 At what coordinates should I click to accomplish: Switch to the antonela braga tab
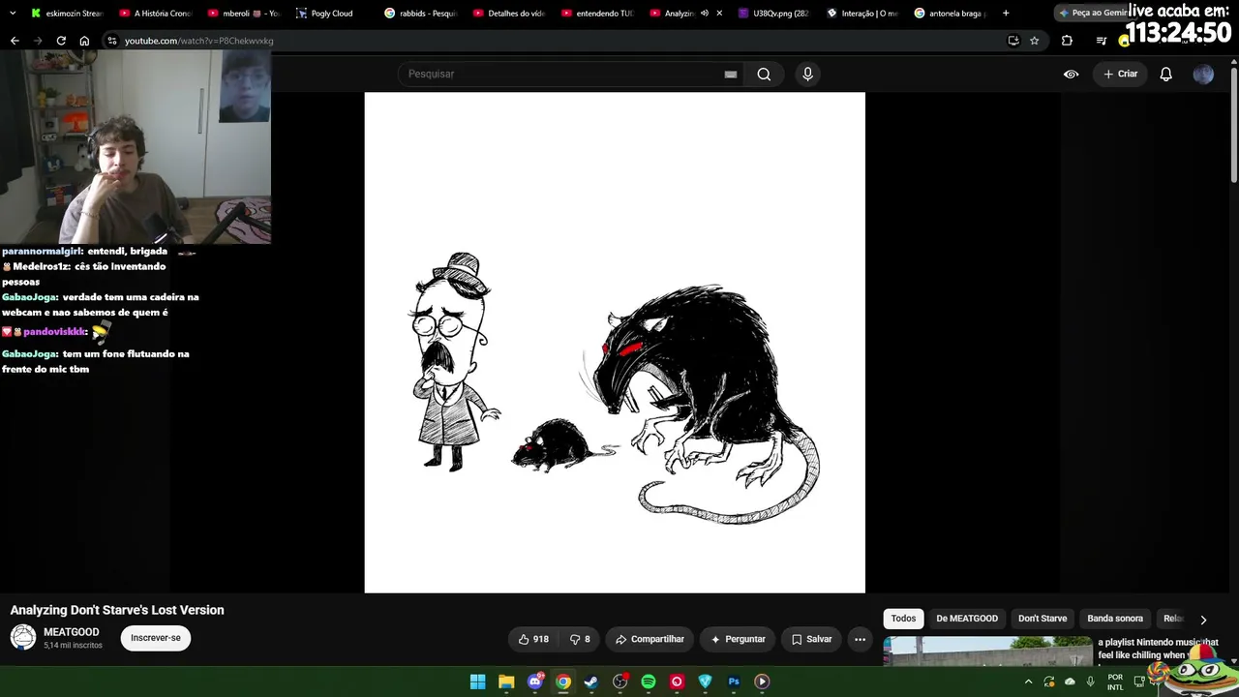[951, 14]
